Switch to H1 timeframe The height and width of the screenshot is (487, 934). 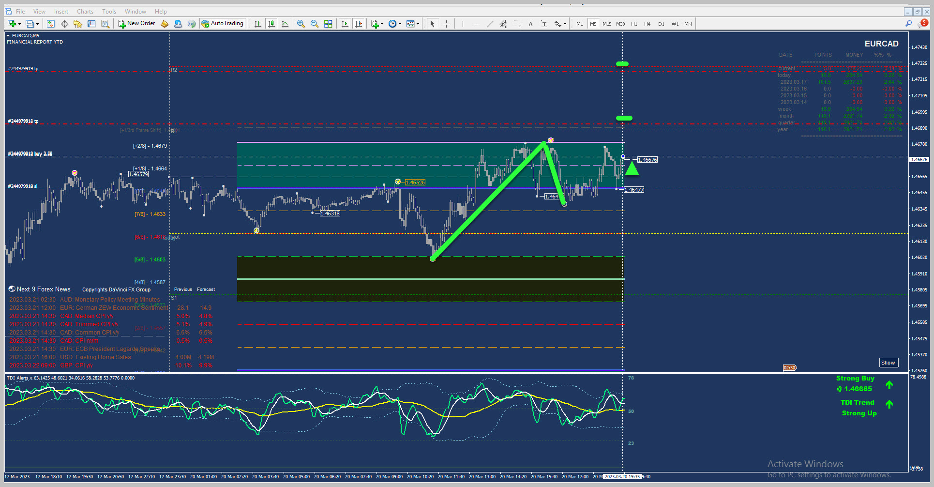pyautogui.click(x=634, y=24)
